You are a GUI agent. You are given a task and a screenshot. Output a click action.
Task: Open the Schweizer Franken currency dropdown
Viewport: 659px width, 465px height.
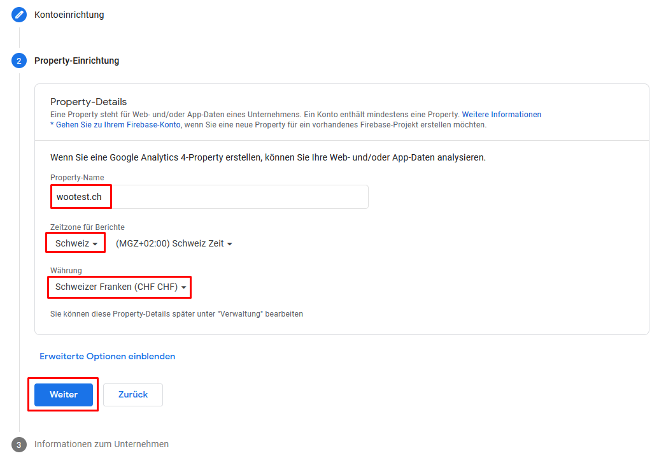120,287
